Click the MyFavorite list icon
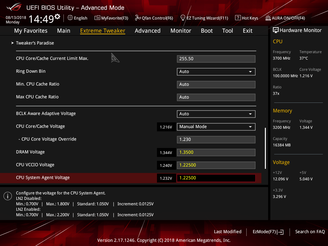Viewport: 328px width, 246px height. pos(97,18)
